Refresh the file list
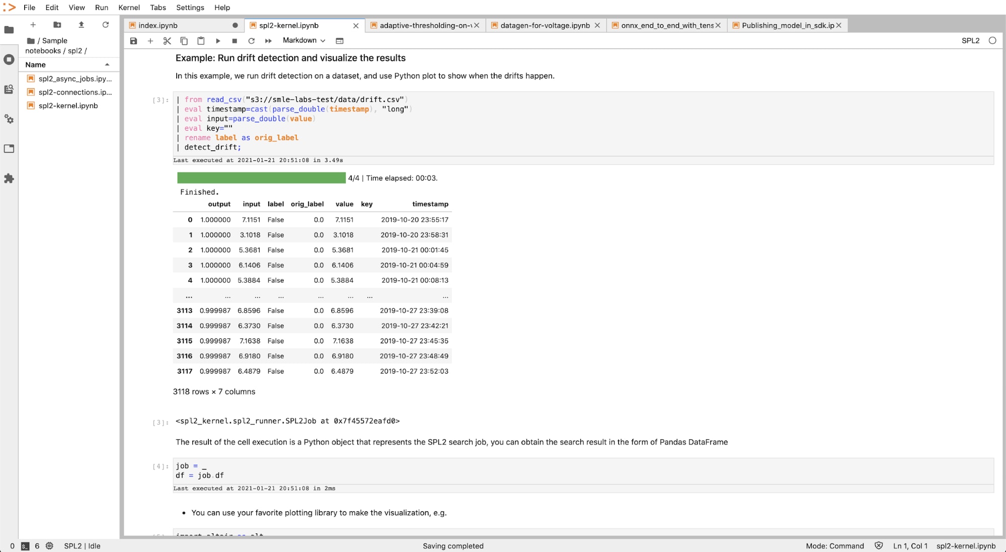The height and width of the screenshot is (552, 1006). pos(105,25)
